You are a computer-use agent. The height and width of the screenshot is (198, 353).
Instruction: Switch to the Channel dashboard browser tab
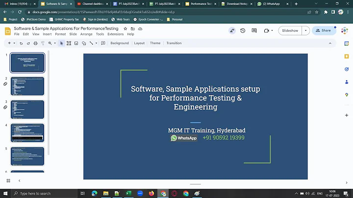[x=93, y=4]
